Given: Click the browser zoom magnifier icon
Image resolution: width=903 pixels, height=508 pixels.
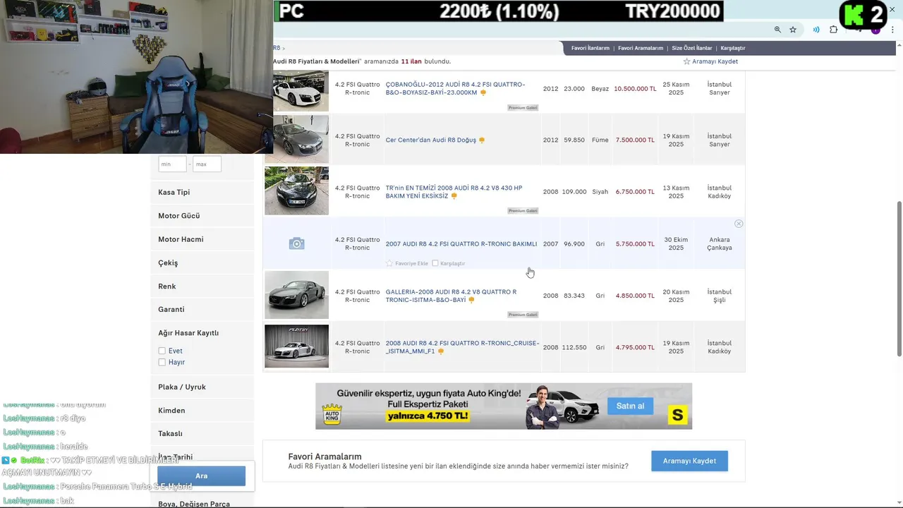Looking at the screenshot, I should point(777,30).
